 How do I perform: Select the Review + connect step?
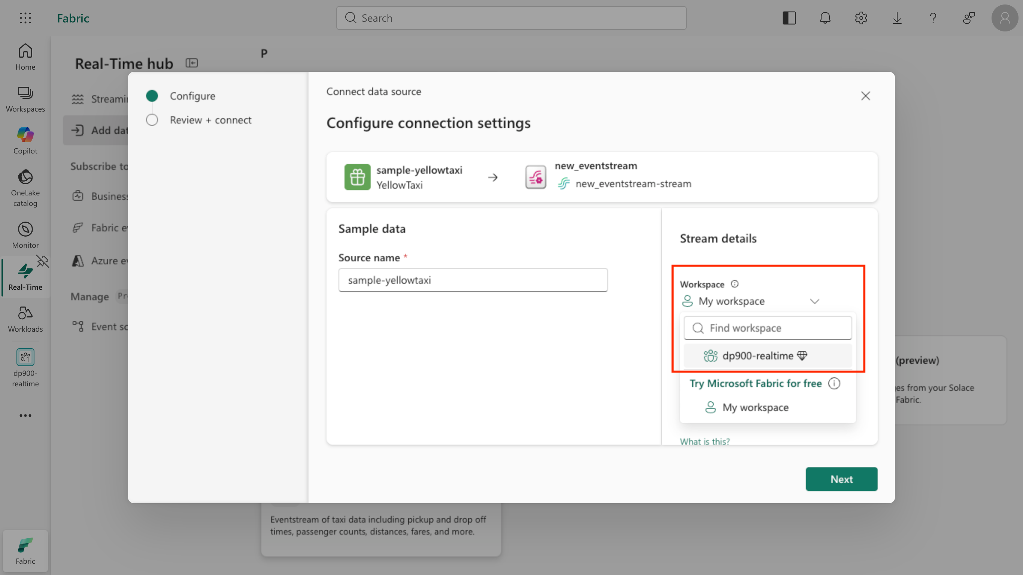(210, 120)
